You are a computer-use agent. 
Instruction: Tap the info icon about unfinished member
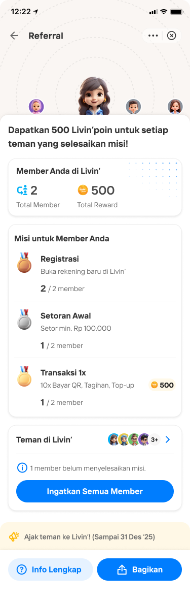(x=23, y=468)
